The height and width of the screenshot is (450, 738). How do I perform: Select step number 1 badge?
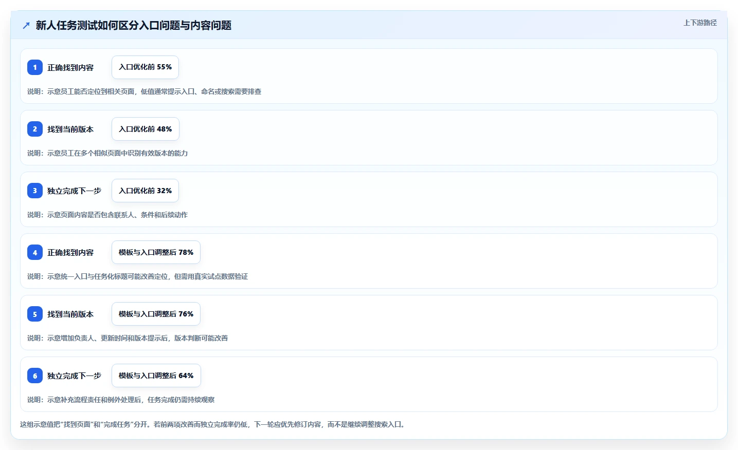35,67
